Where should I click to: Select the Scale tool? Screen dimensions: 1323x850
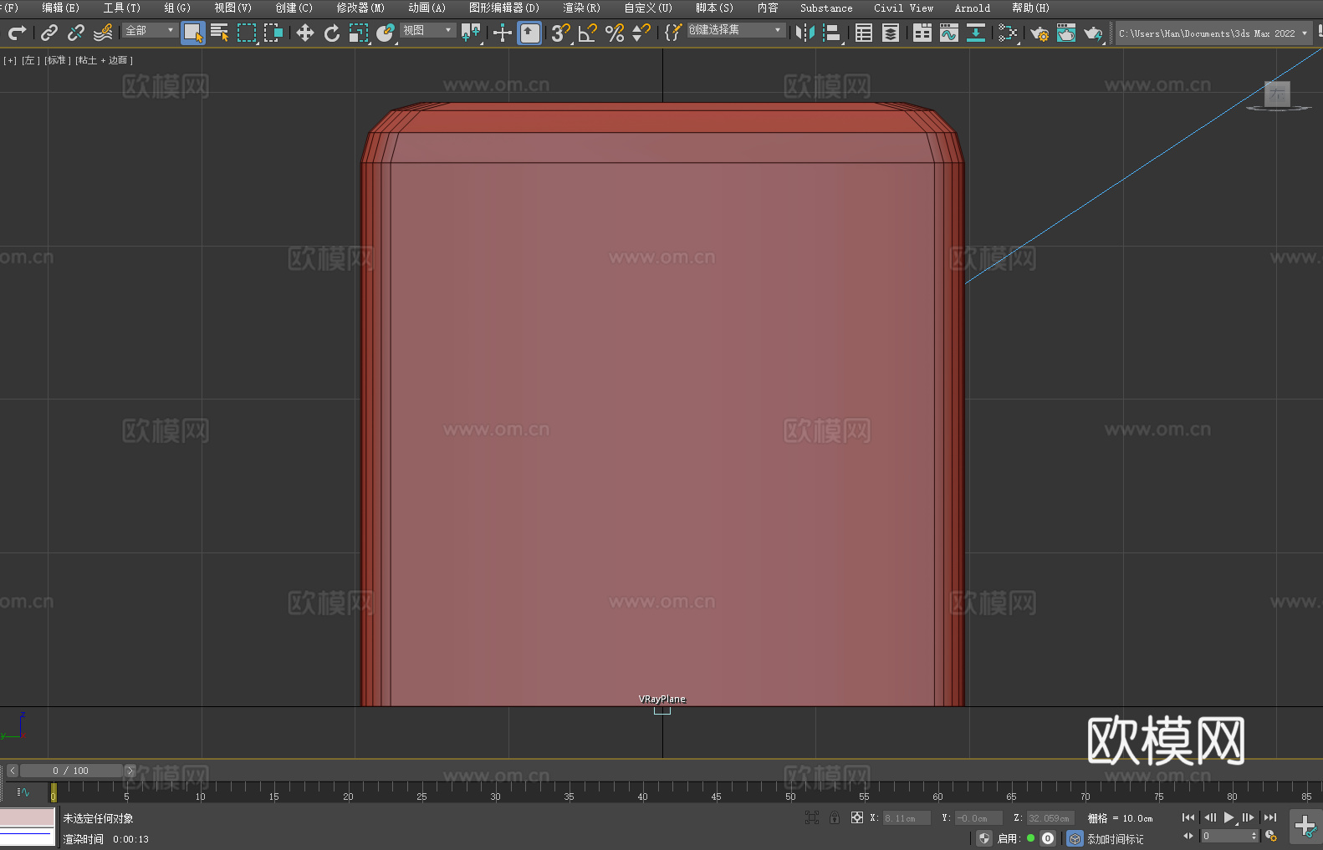coord(359,33)
